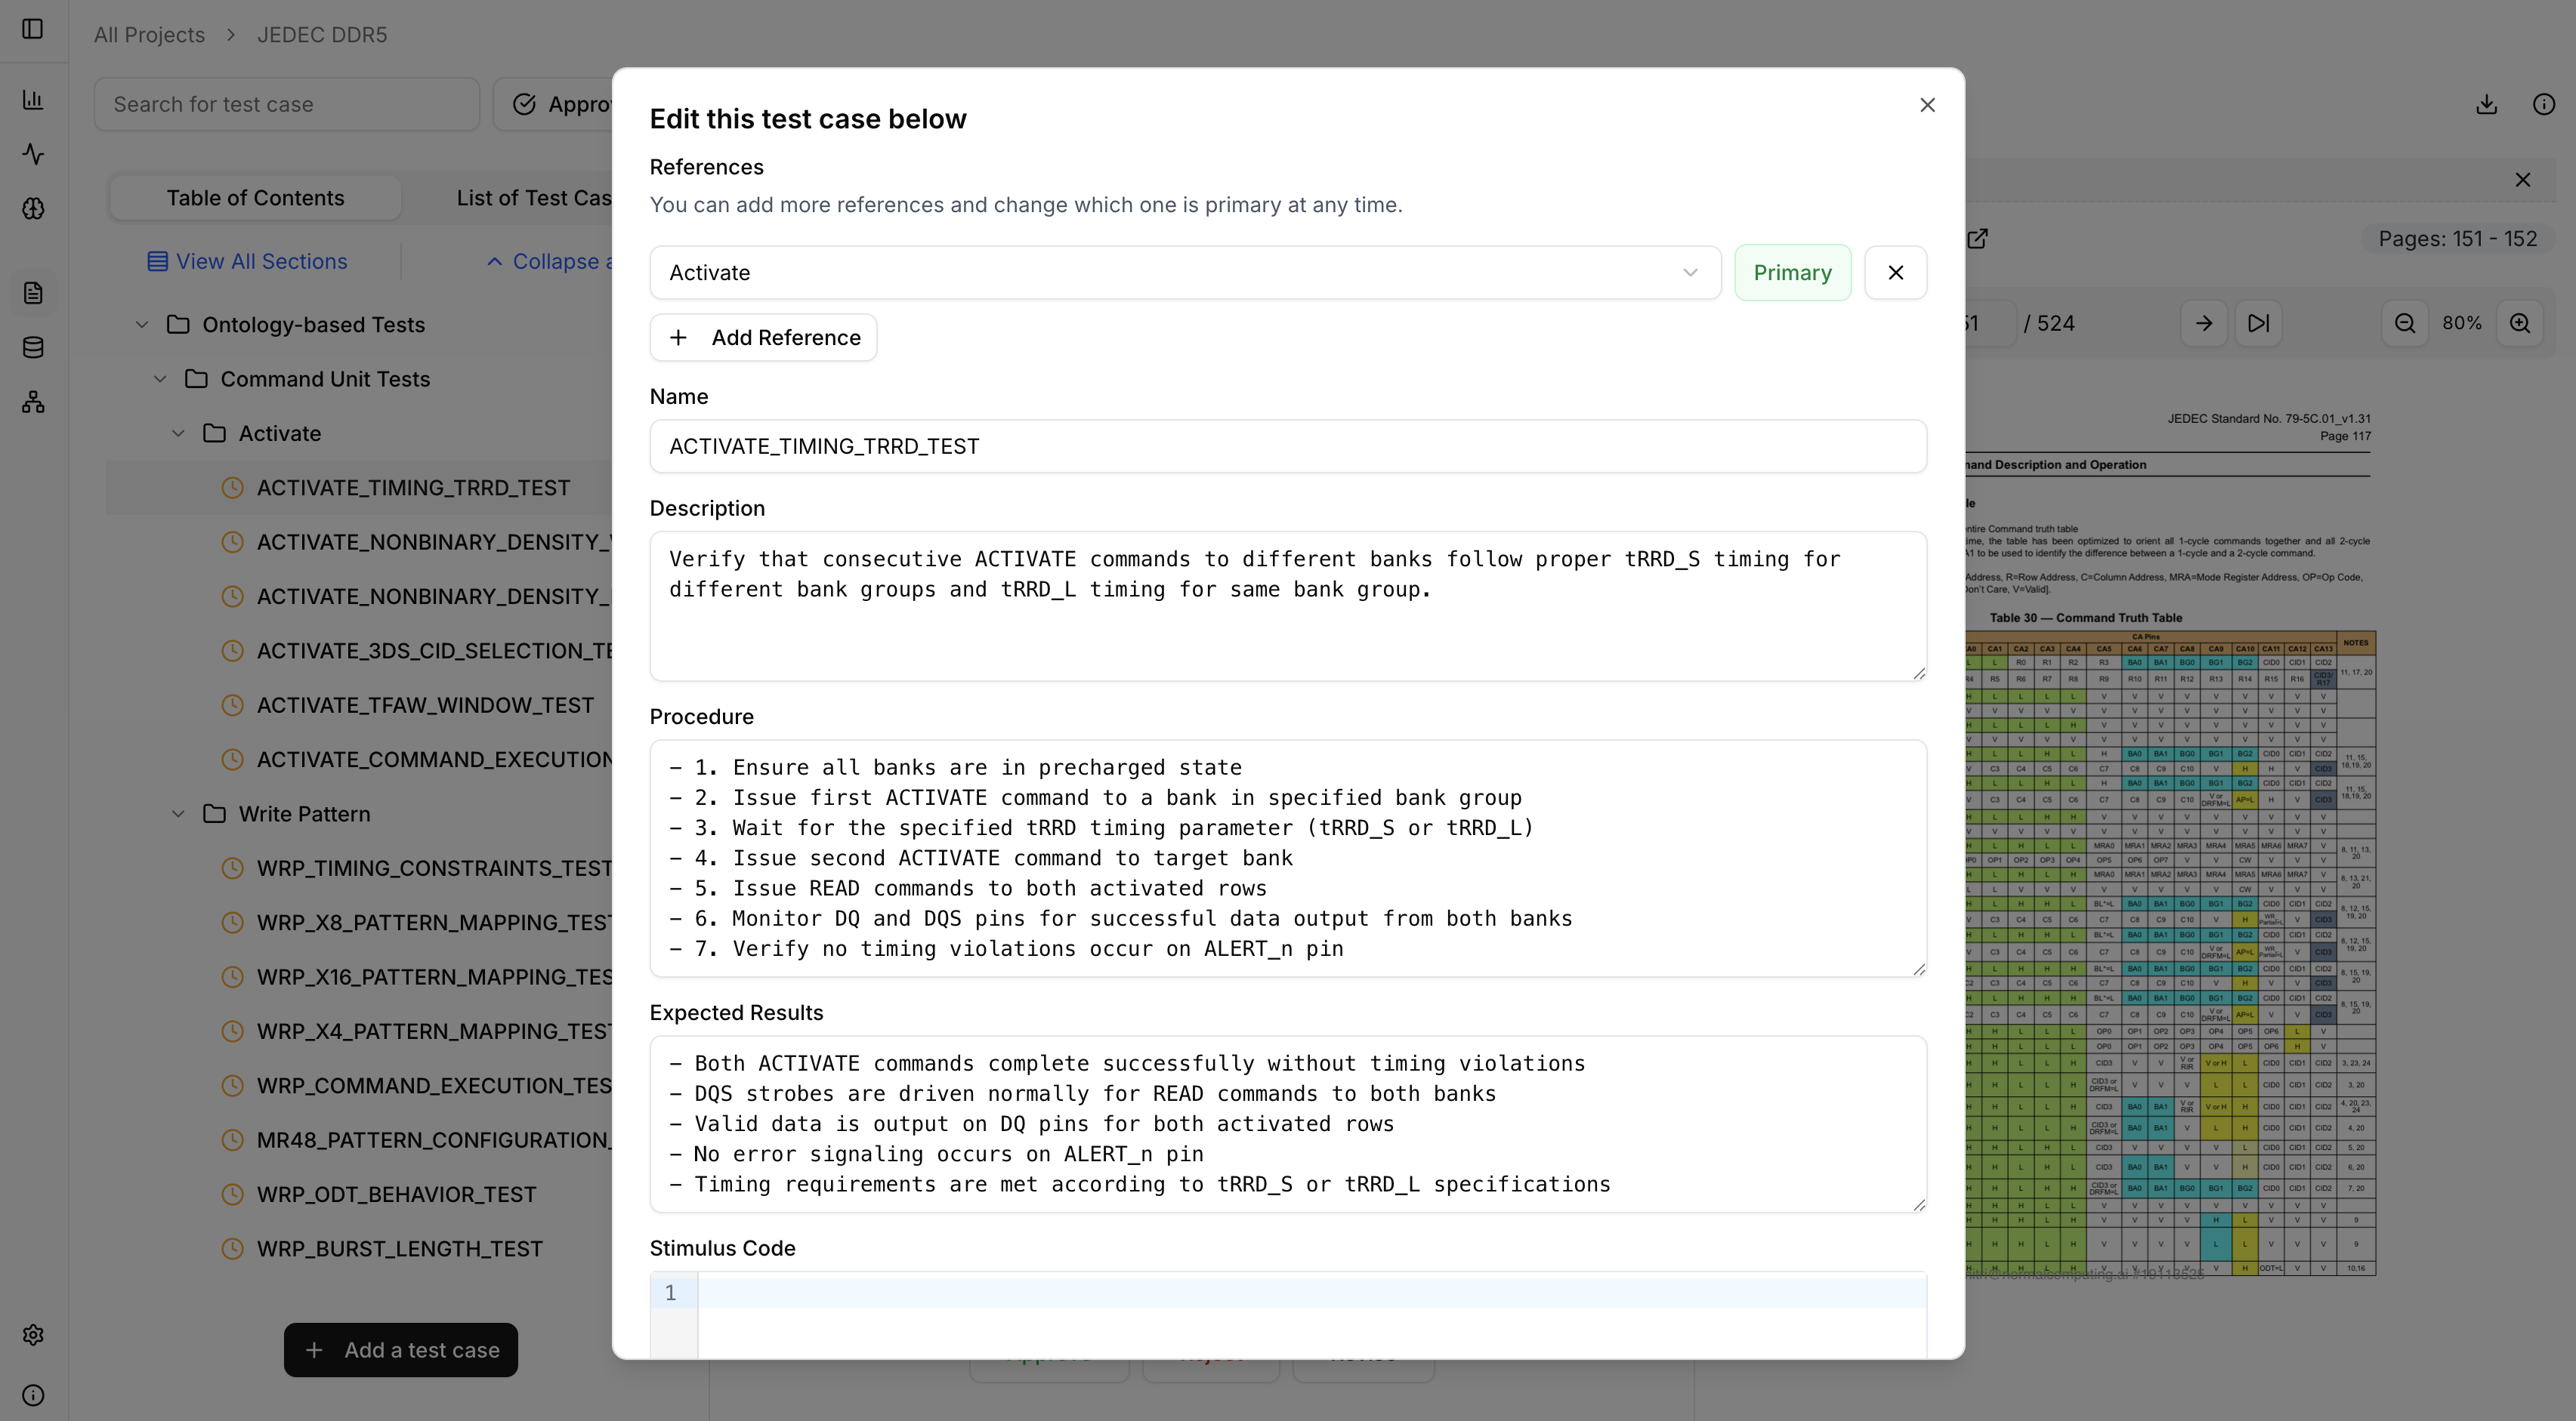Zoom out the PDF viewer

pos(2405,322)
